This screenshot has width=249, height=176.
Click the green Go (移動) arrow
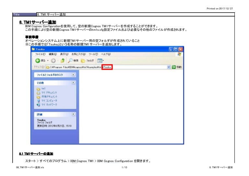click(x=173, y=67)
